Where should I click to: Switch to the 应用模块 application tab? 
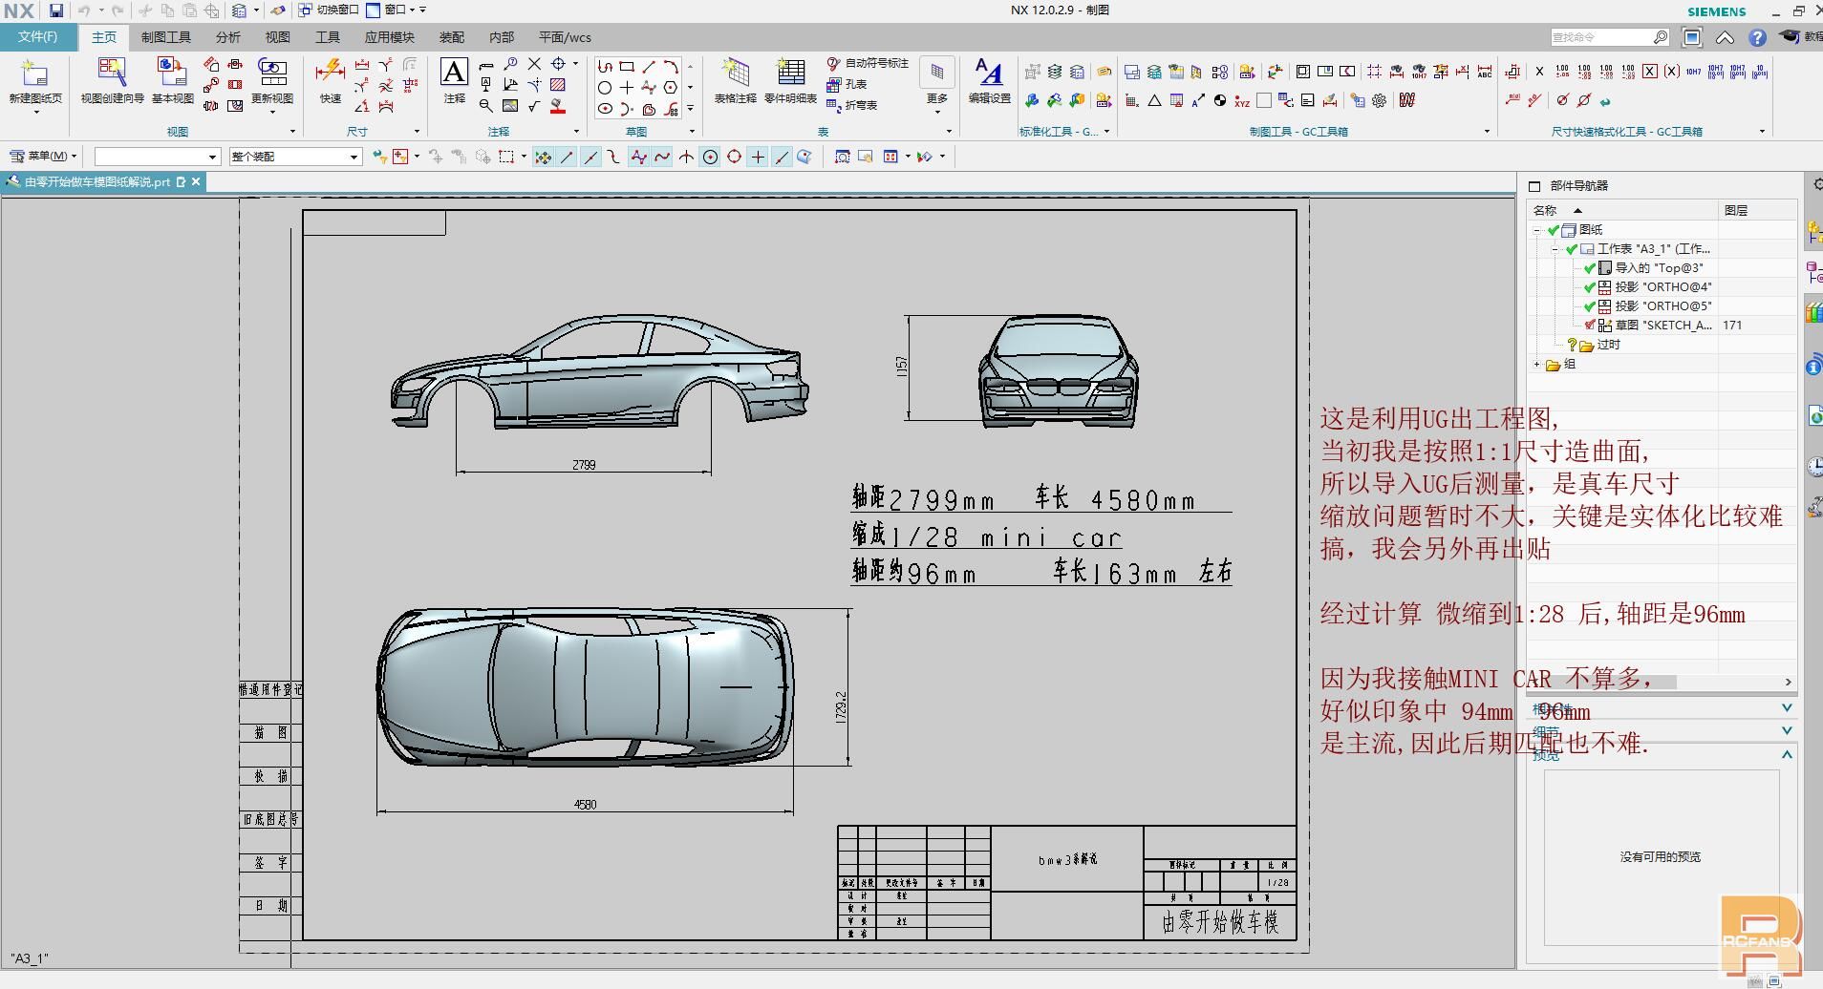[390, 37]
